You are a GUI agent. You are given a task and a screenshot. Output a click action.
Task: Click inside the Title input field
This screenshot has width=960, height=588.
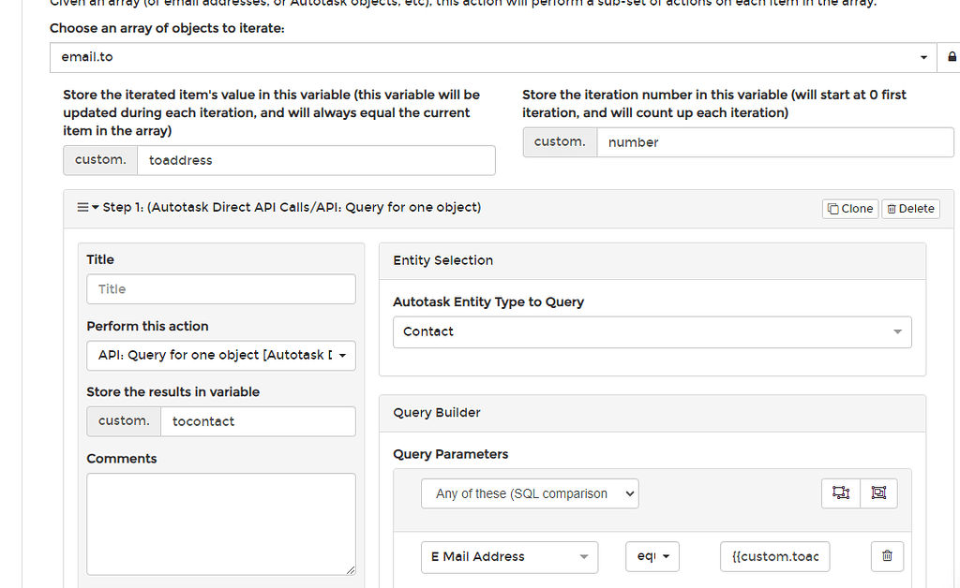coord(220,288)
